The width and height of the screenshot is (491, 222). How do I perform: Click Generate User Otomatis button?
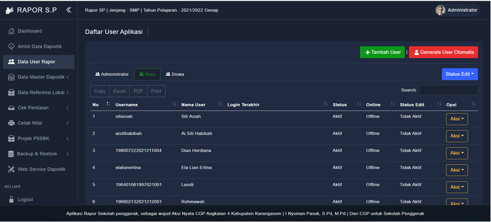(x=443, y=52)
